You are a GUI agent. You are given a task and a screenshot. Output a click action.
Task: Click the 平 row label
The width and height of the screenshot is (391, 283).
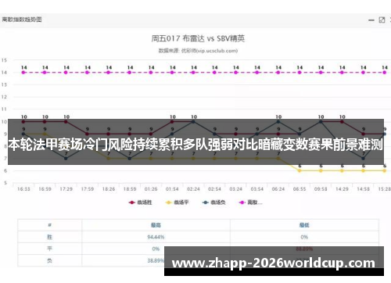pyautogui.click(x=49, y=249)
